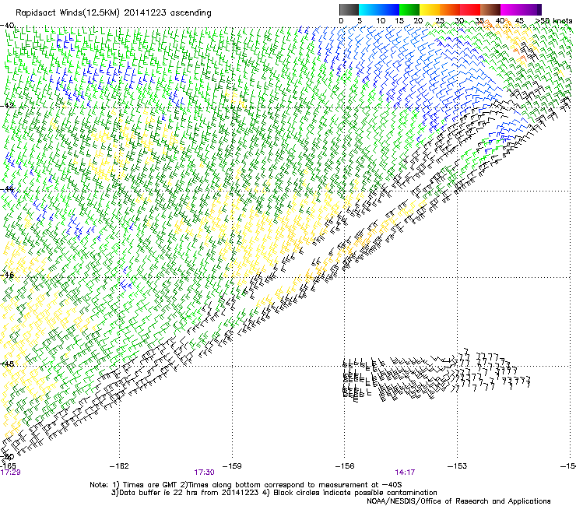576x506 pixels.
Task: Click the '>50 knots' legend label
Action: coord(554,21)
